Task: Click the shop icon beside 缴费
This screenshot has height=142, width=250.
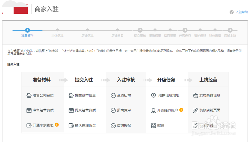Action: [153, 126]
